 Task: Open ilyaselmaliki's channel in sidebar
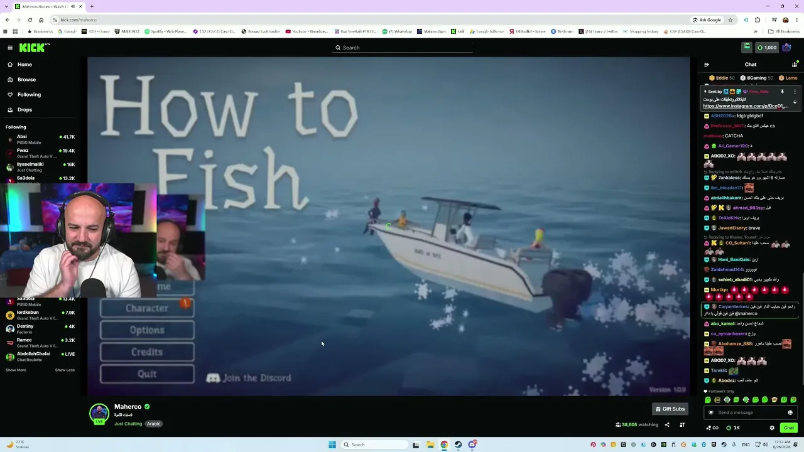pyautogui.click(x=41, y=167)
